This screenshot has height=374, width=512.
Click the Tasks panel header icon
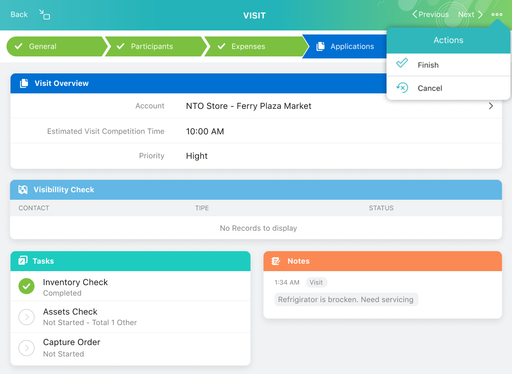[23, 261]
